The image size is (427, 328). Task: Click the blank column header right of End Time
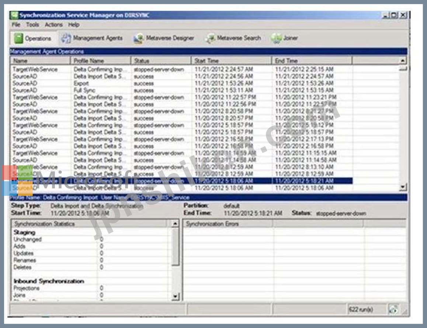point(376,61)
